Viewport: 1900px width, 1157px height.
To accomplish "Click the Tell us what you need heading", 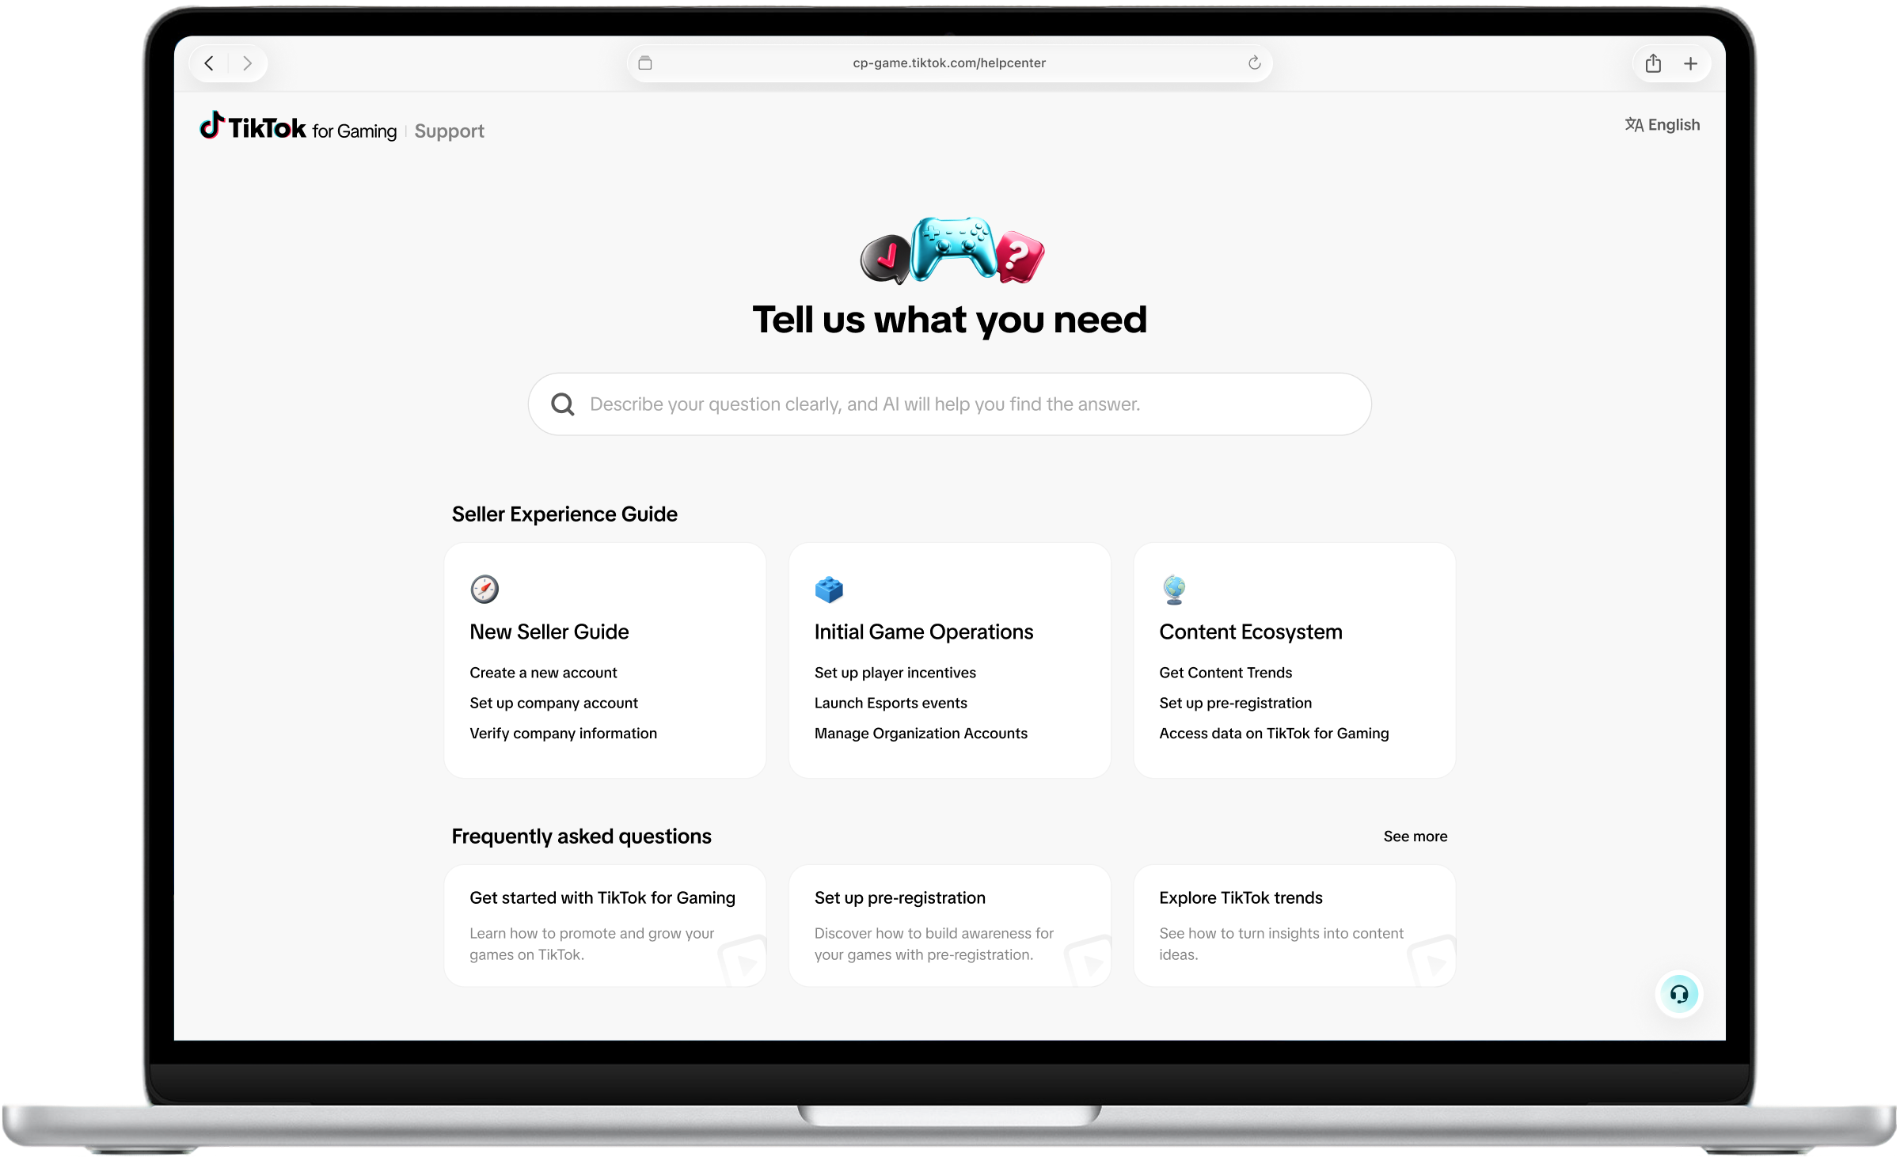I will (949, 320).
